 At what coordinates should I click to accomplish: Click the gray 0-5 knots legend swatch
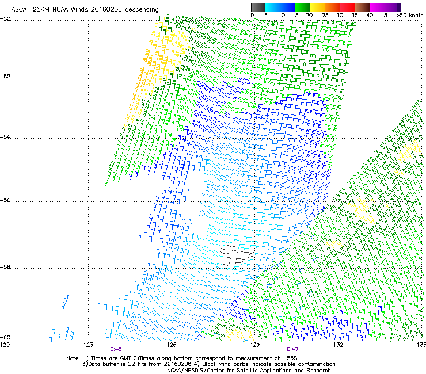coord(258,7)
